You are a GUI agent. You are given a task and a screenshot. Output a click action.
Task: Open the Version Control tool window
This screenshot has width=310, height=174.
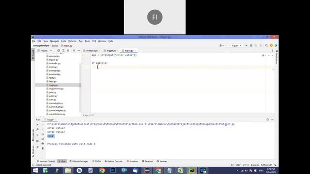coord(46,161)
